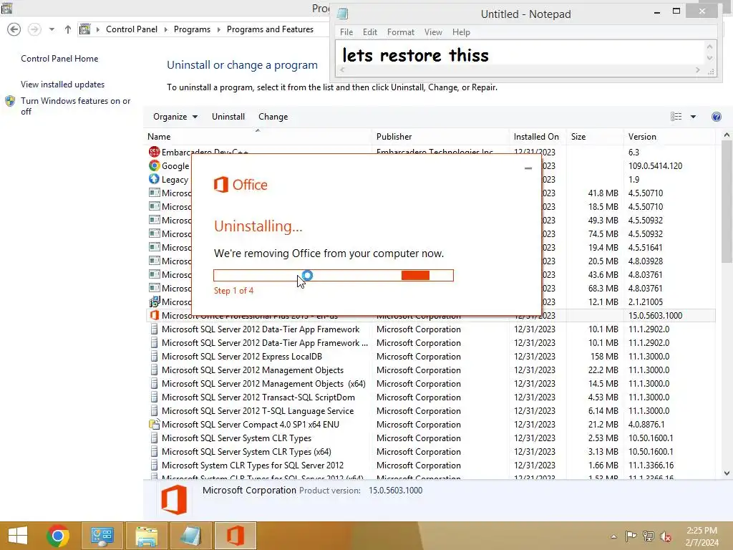Click the large Office icon in details pane
733x550 pixels.
(174, 499)
